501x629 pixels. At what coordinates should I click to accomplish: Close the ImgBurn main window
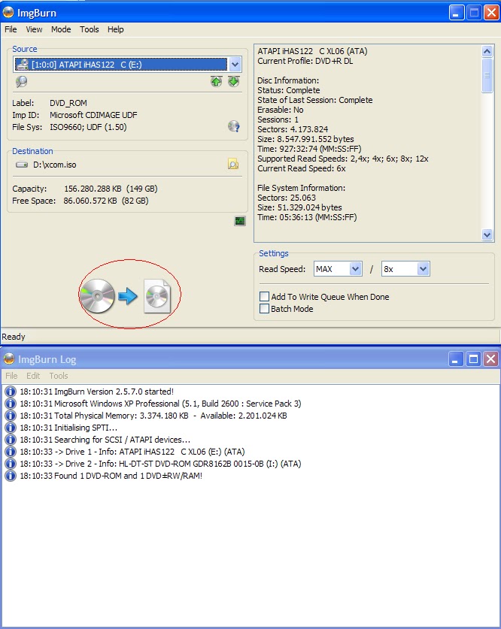point(491,13)
